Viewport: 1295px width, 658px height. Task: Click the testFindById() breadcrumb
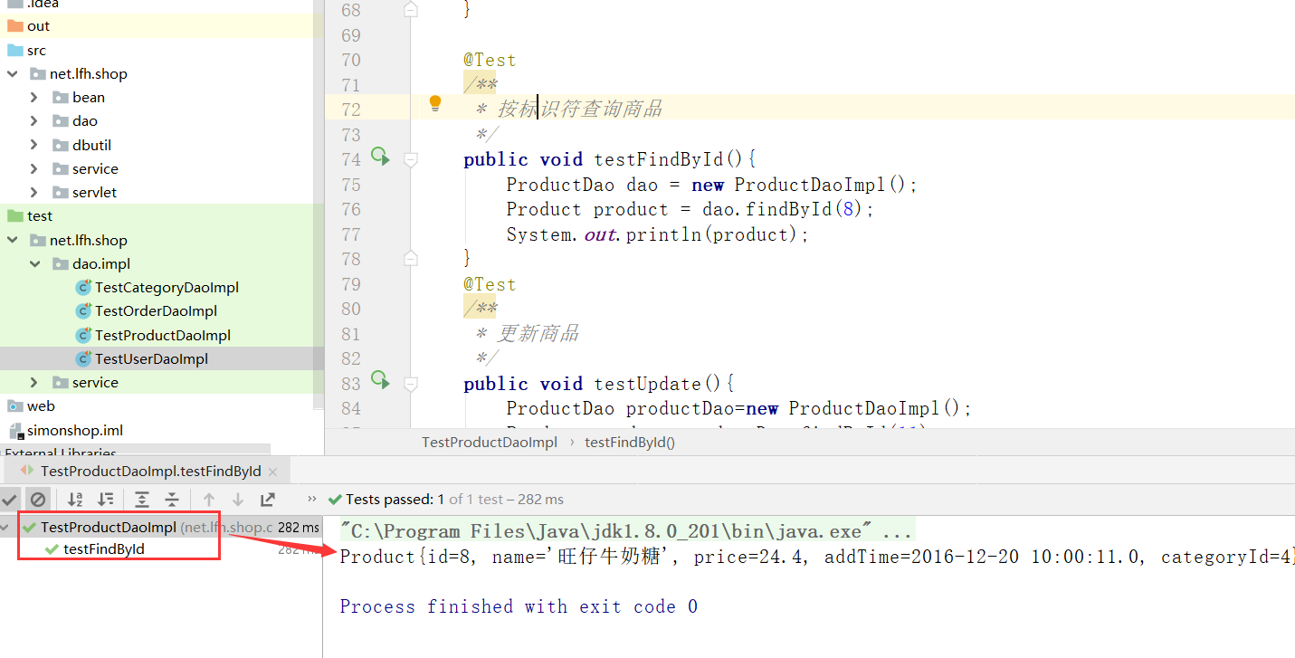(x=630, y=442)
